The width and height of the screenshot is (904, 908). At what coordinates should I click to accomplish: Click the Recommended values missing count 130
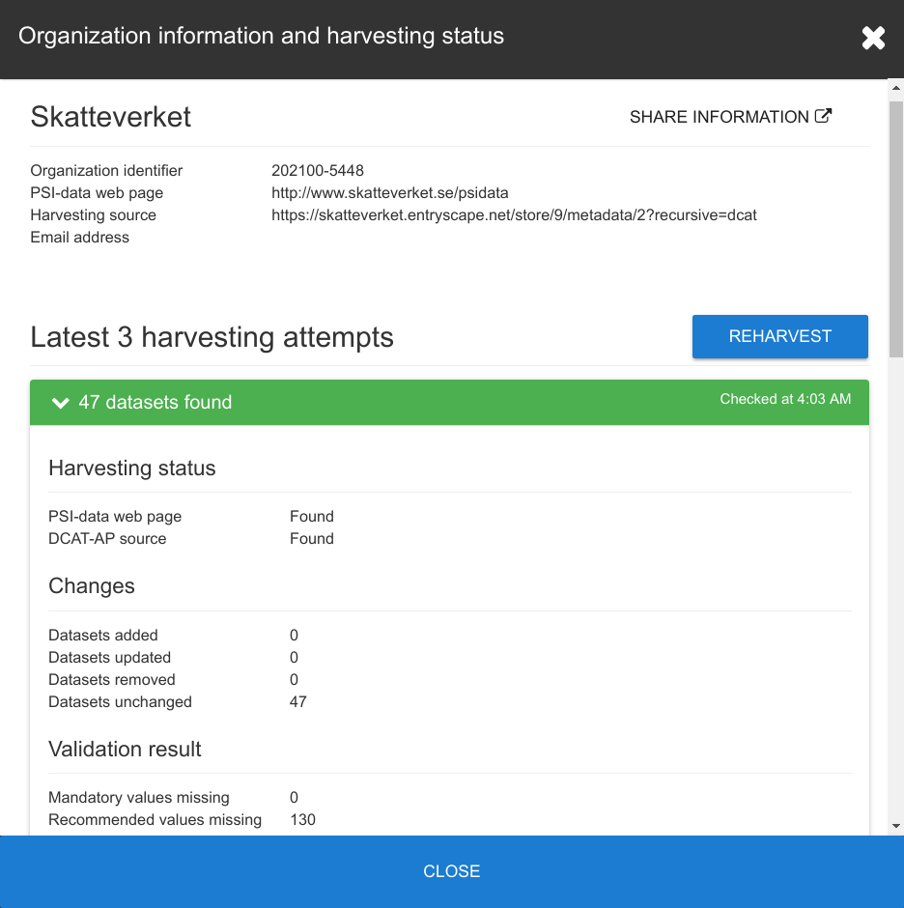tap(302, 819)
